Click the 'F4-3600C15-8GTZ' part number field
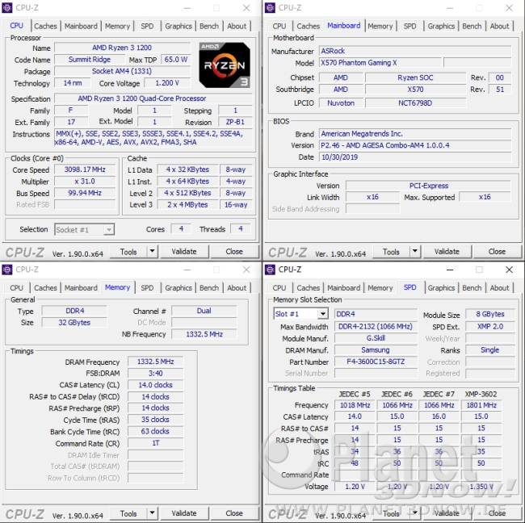 (376, 362)
